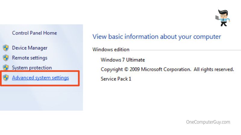Open the Remote settings link
Viewport: 241px width, 135px height.
tap(30, 58)
